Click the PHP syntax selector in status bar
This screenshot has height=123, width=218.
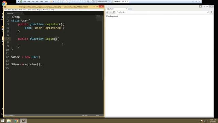click(97, 115)
